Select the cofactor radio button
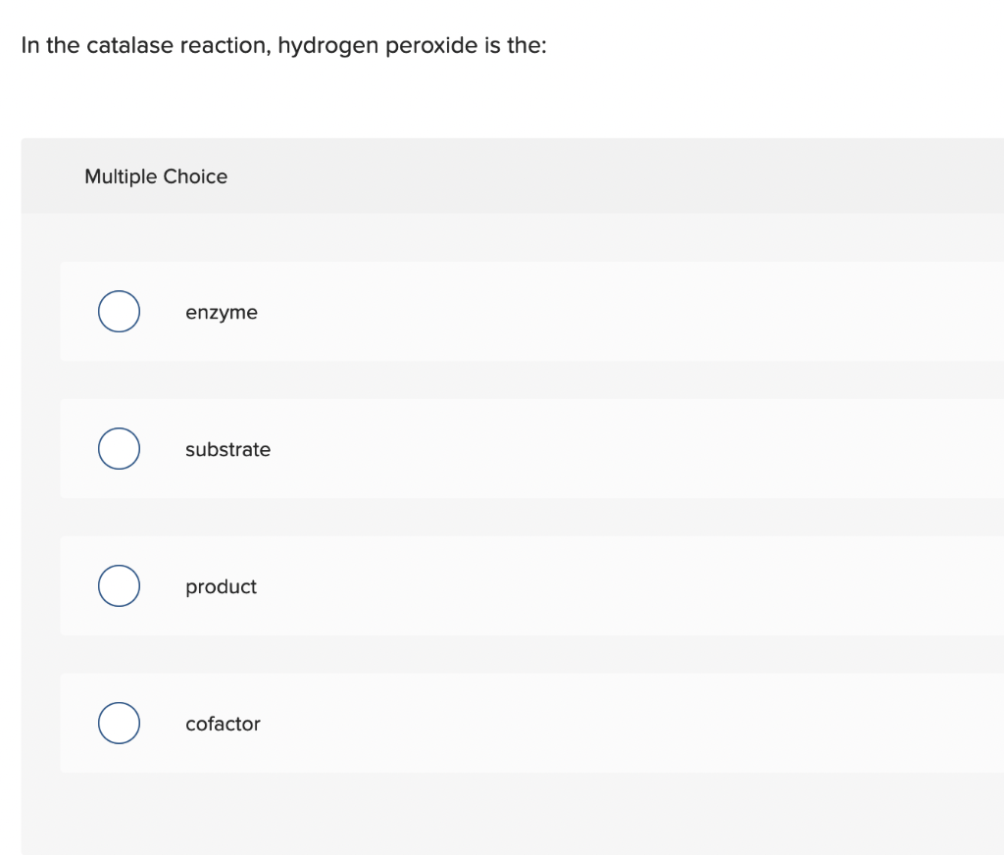The width and height of the screenshot is (1004, 855). tap(119, 723)
